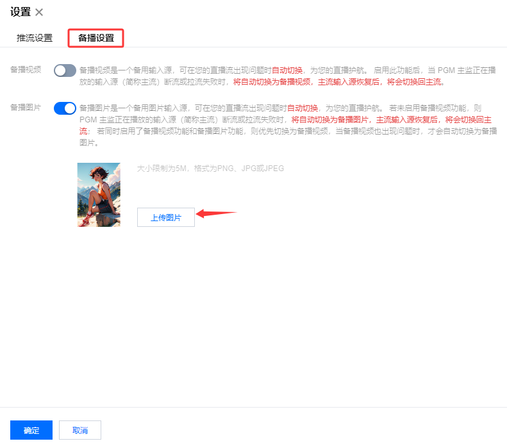Disable the 备播图片 toggle switch
Viewport: 507px width, 448px height.
pyautogui.click(x=65, y=108)
